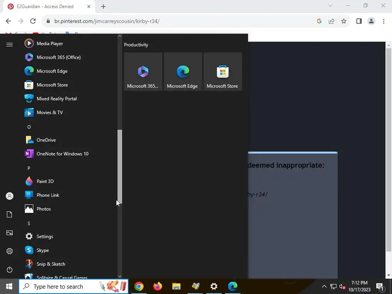This screenshot has width=392, height=294.
Task: Jump to letter O section header
Action: [29, 127]
